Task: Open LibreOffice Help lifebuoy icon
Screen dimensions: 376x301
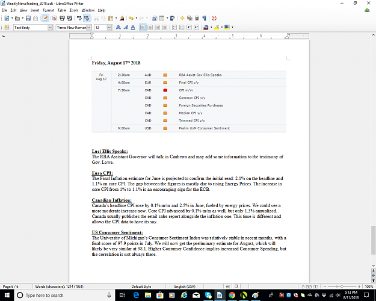Action: [x=214, y=18]
